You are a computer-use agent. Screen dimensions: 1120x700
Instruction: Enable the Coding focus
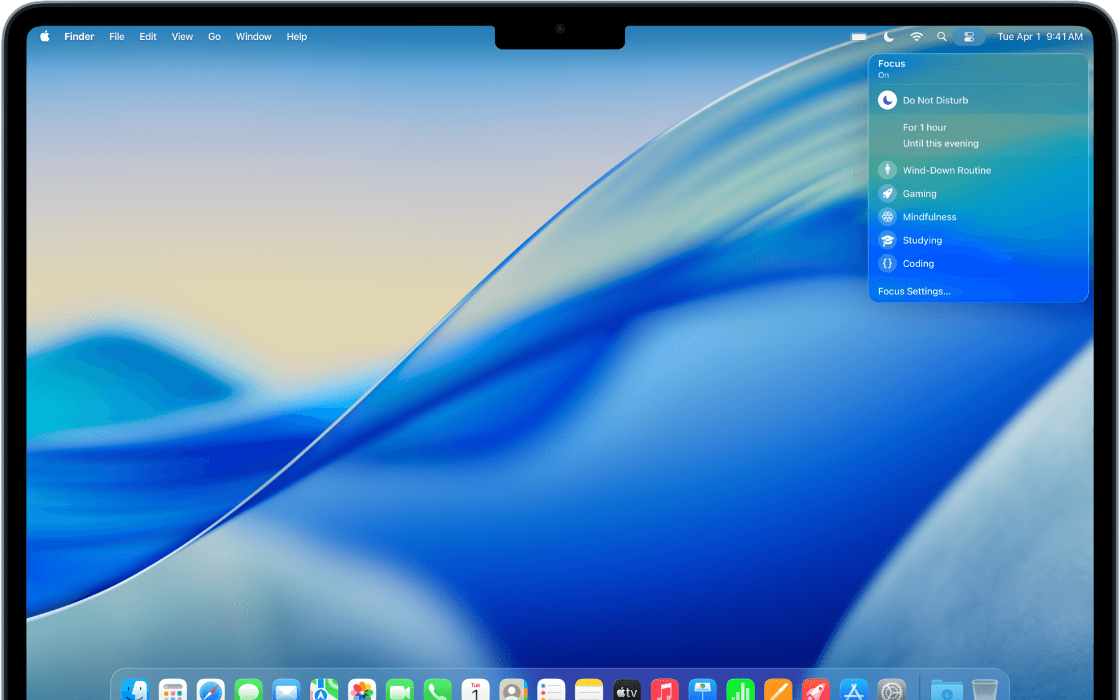coord(979,263)
